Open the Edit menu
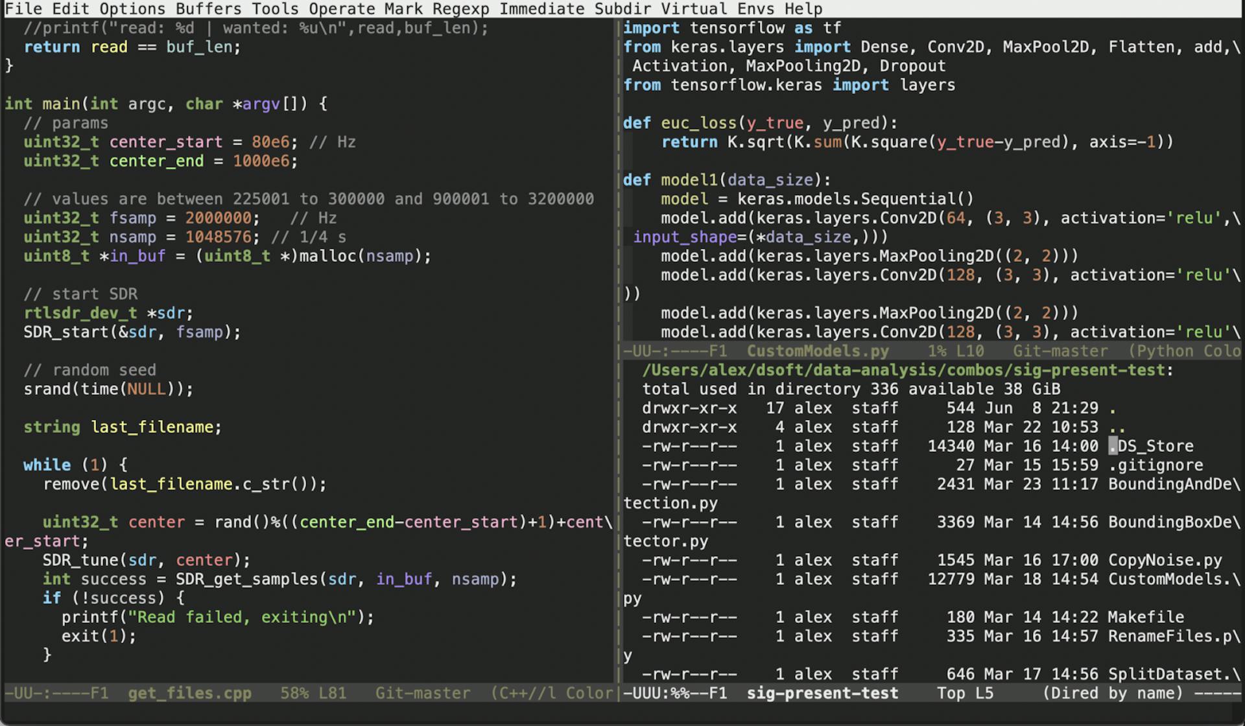 [x=69, y=8]
